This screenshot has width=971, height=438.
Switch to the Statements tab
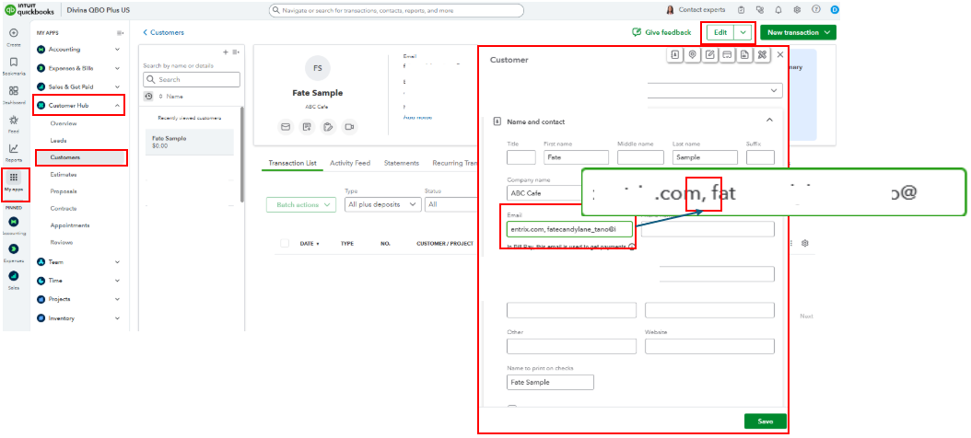pyautogui.click(x=402, y=163)
